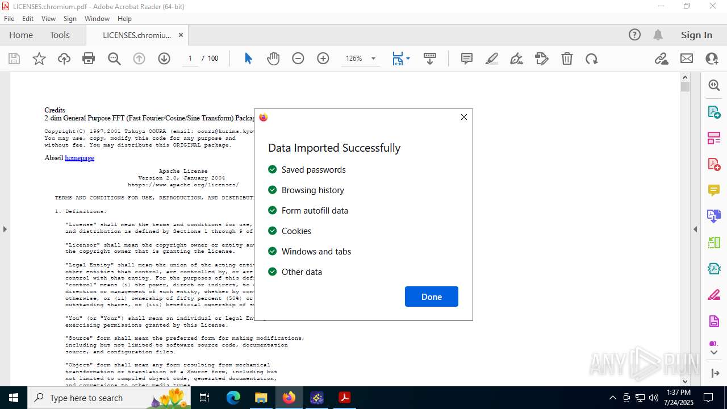
Task: Expand the sidebar with the arrow-bar icon
Action: pyautogui.click(x=715, y=373)
